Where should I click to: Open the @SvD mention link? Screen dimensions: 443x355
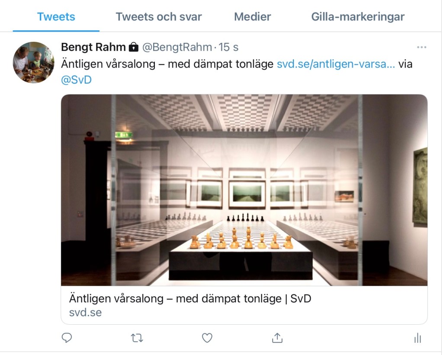click(76, 80)
